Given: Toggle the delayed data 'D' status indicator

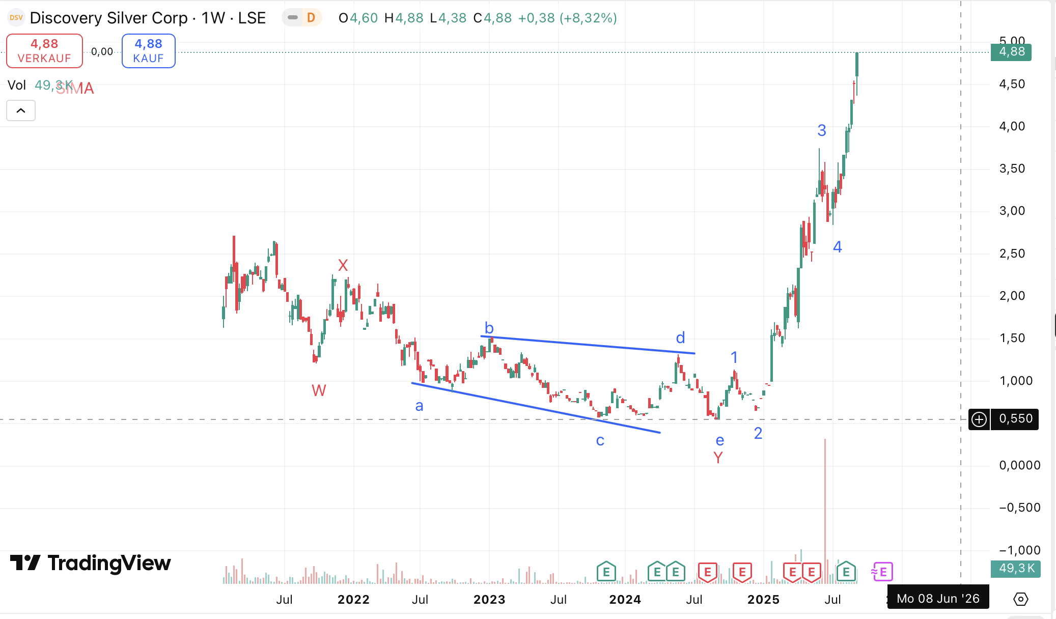Looking at the screenshot, I should (311, 18).
